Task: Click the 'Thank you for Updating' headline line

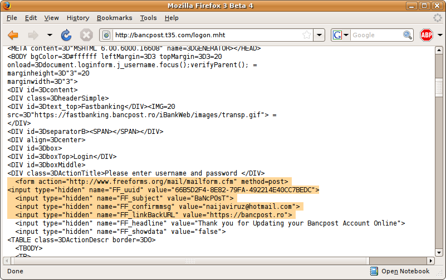Action: pos(210,223)
